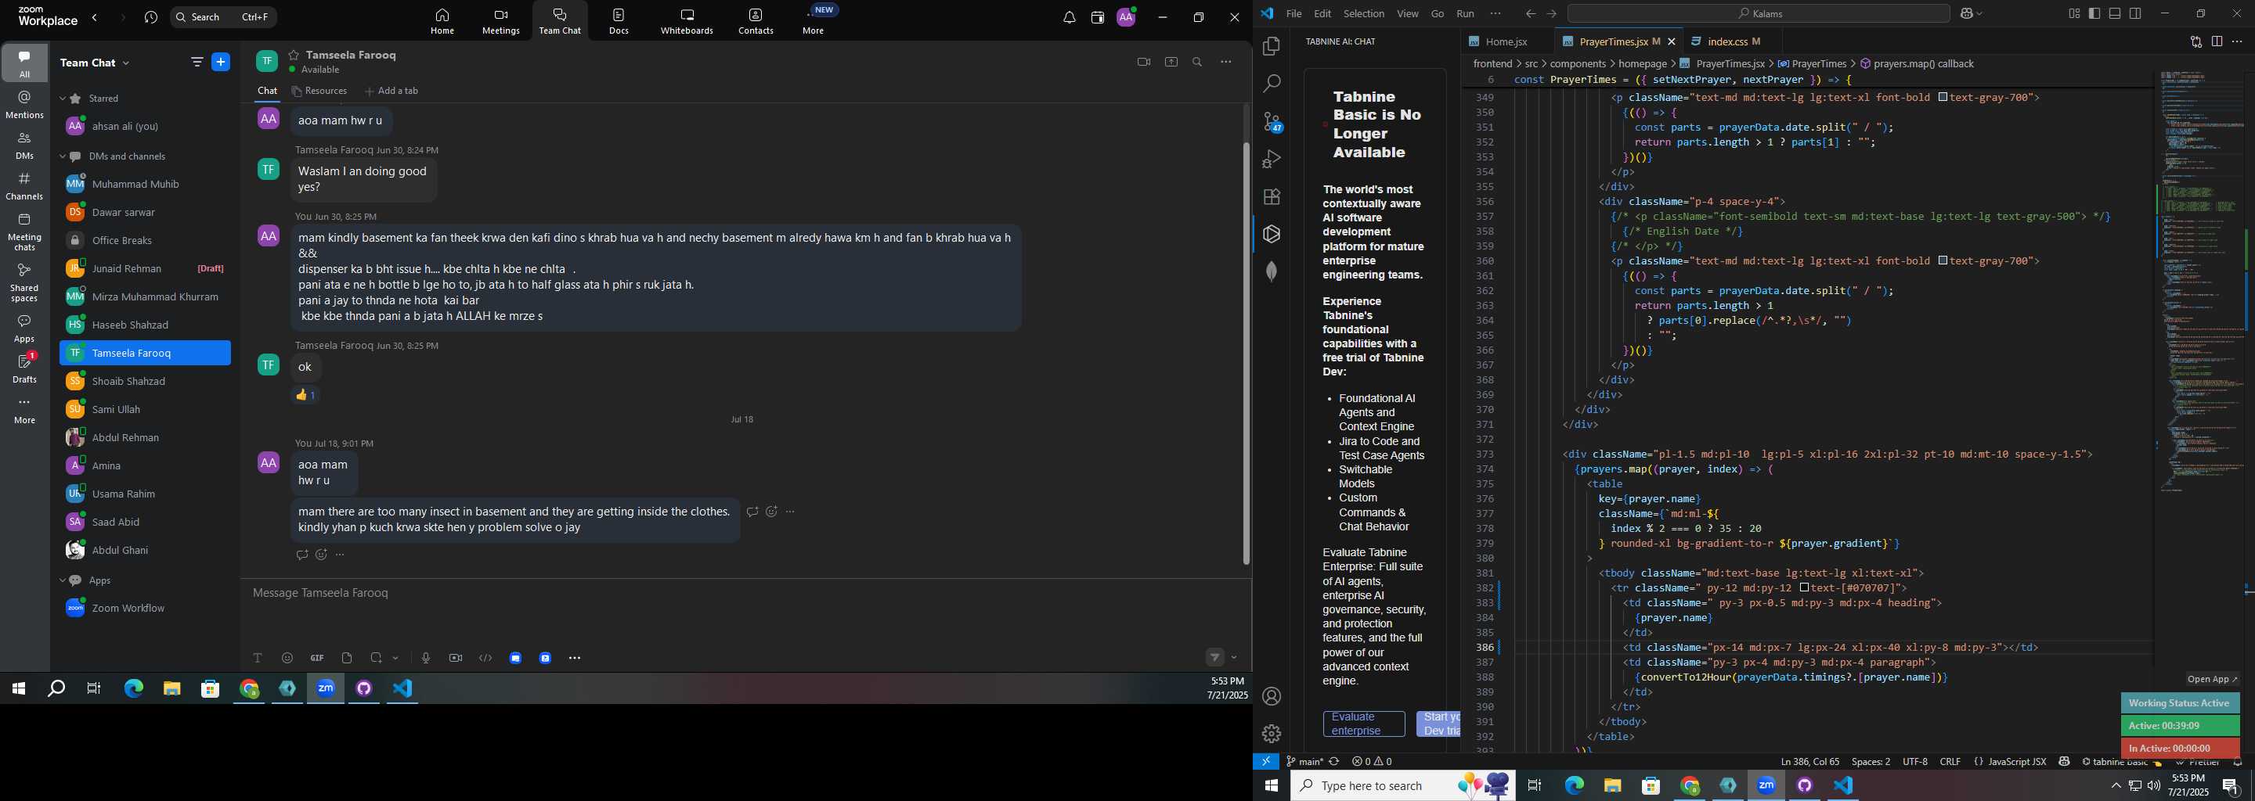Open Shared spaces in the left rail
The width and height of the screenshot is (2255, 801).
pyautogui.click(x=24, y=282)
